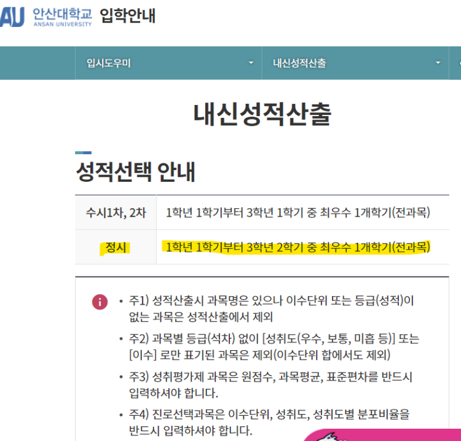Click the Ansan University AU logo
The height and width of the screenshot is (441, 461).
[12, 17]
